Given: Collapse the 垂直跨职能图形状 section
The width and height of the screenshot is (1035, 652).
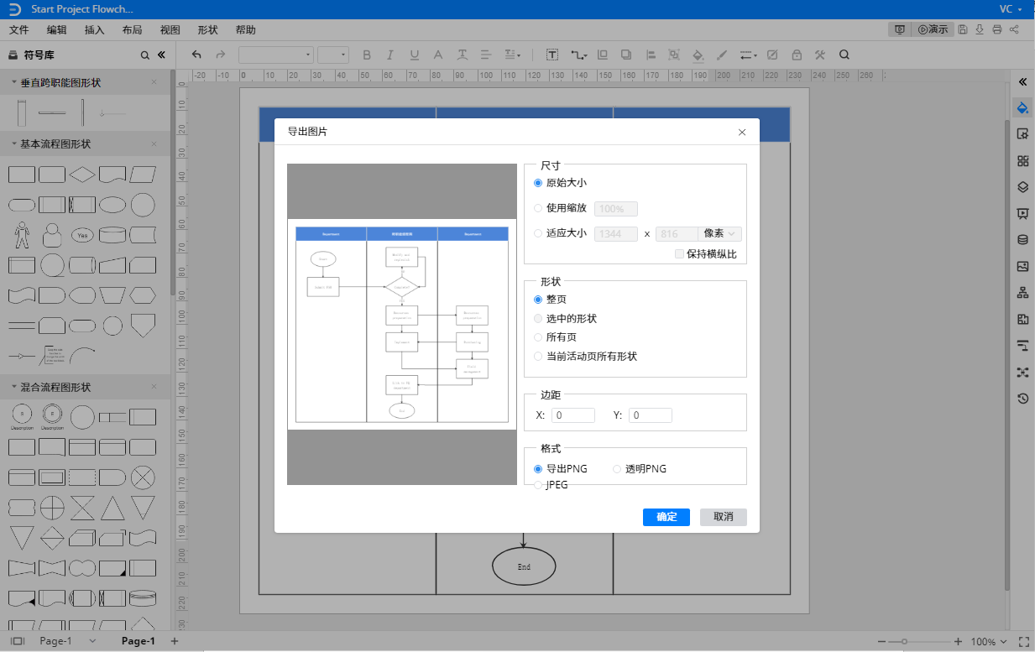Looking at the screenshot, I should click(14, 82).
